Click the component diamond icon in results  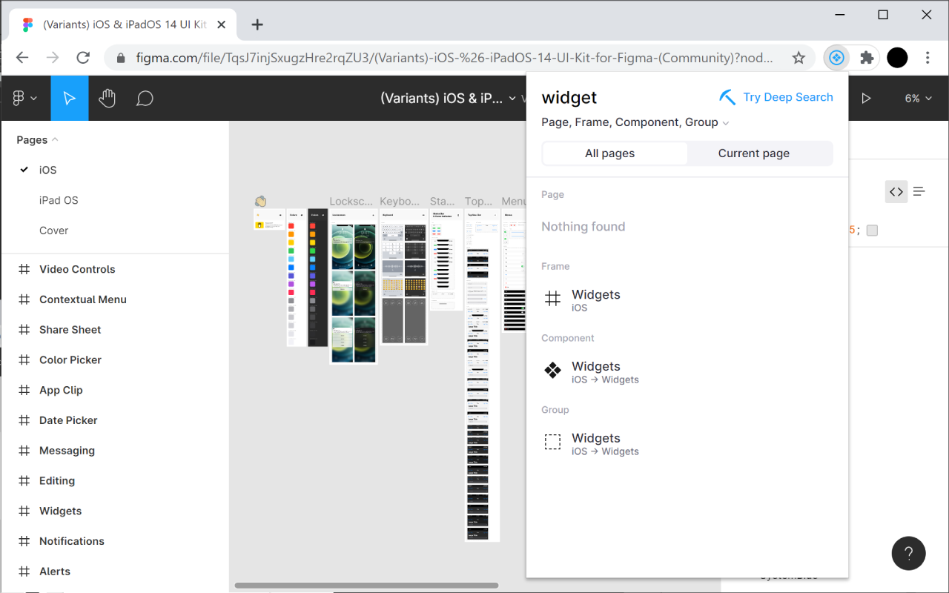[x=553, y=371]
